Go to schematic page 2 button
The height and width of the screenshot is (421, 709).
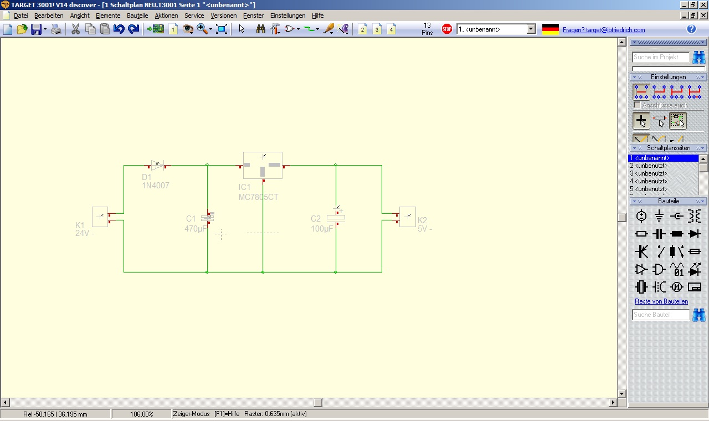(363, 29)
